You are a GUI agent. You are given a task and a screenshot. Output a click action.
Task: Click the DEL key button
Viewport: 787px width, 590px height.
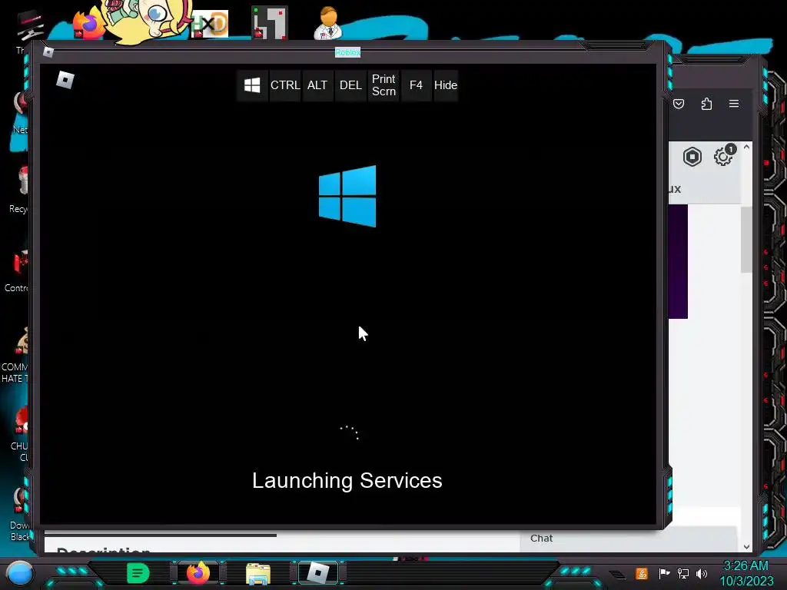pyautogui.click(x=350, y=85)
